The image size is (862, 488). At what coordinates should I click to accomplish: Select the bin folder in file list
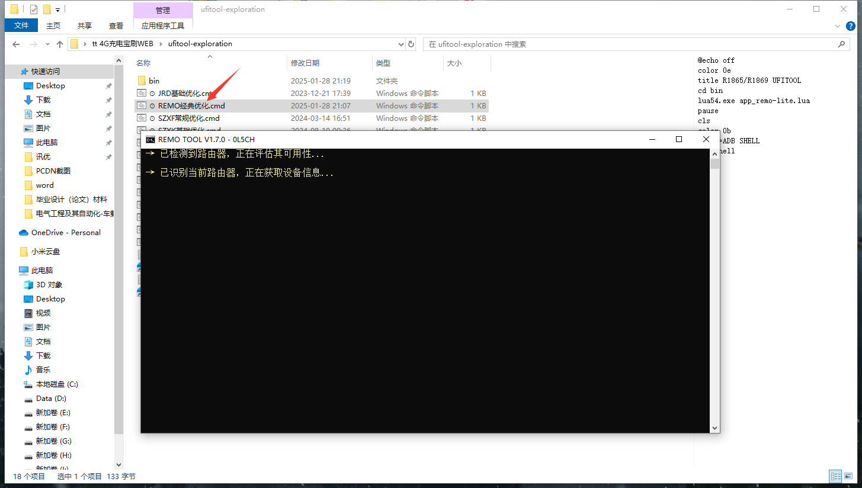(x=153, y=81)
